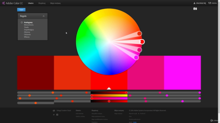Choose the Złożony color rule
220x123 pixels.
pos(27,32)
